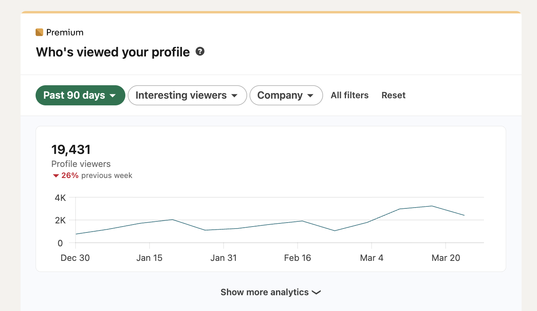Click the gold Premium square logo
Screen dimensions: 537x311
[x=40, y=32]
